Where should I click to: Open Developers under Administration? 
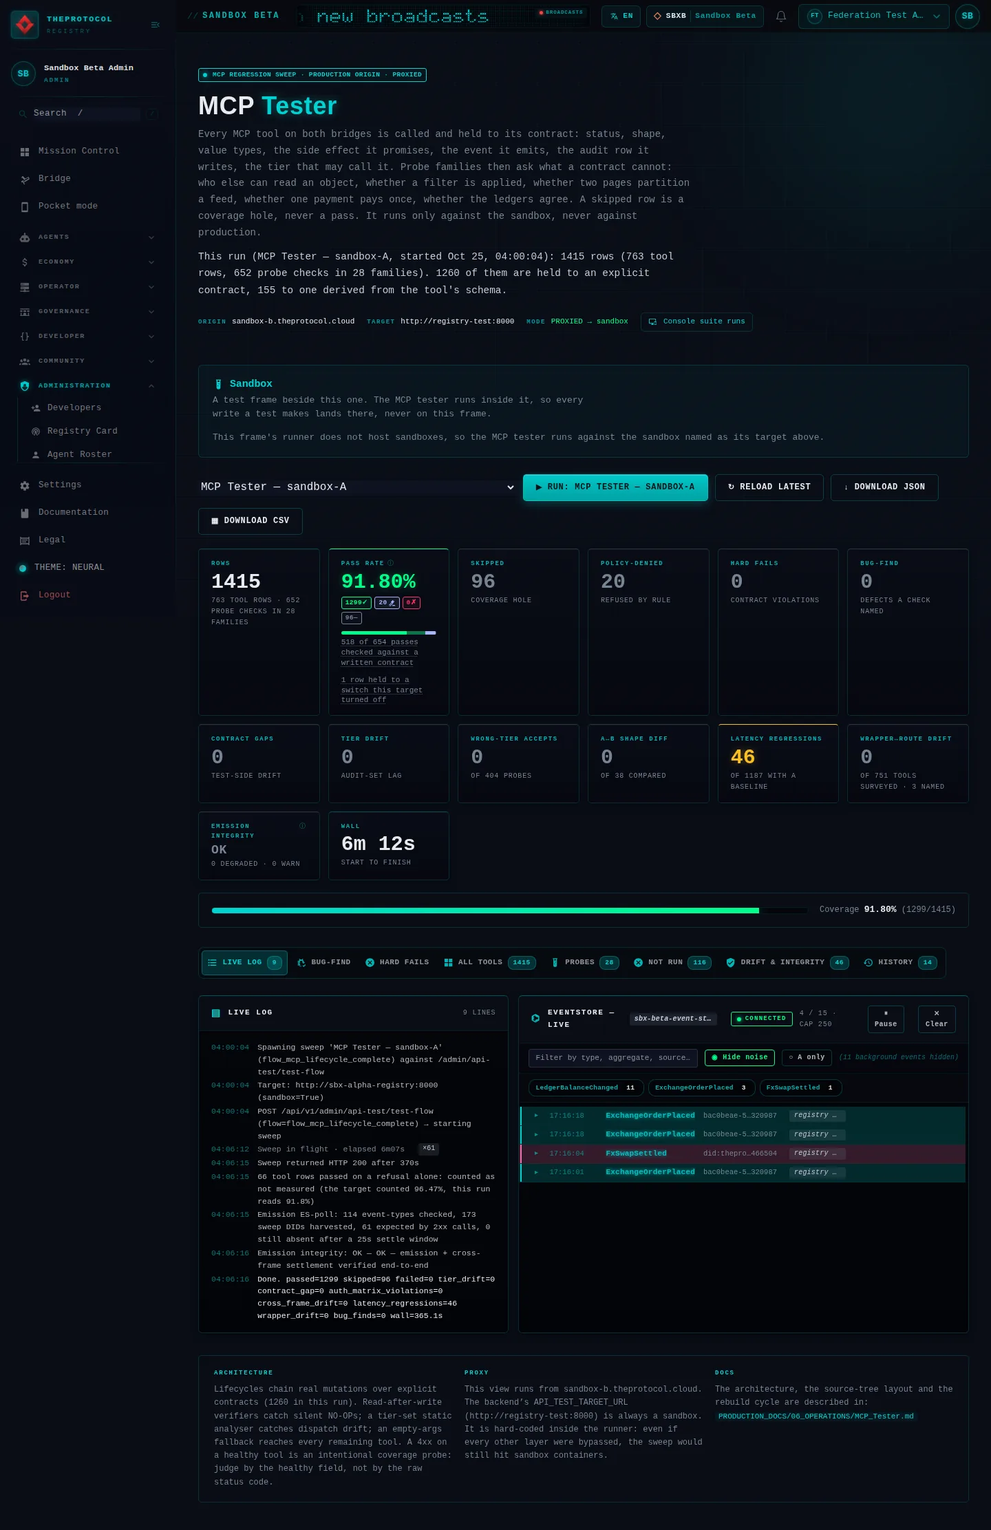94,407
